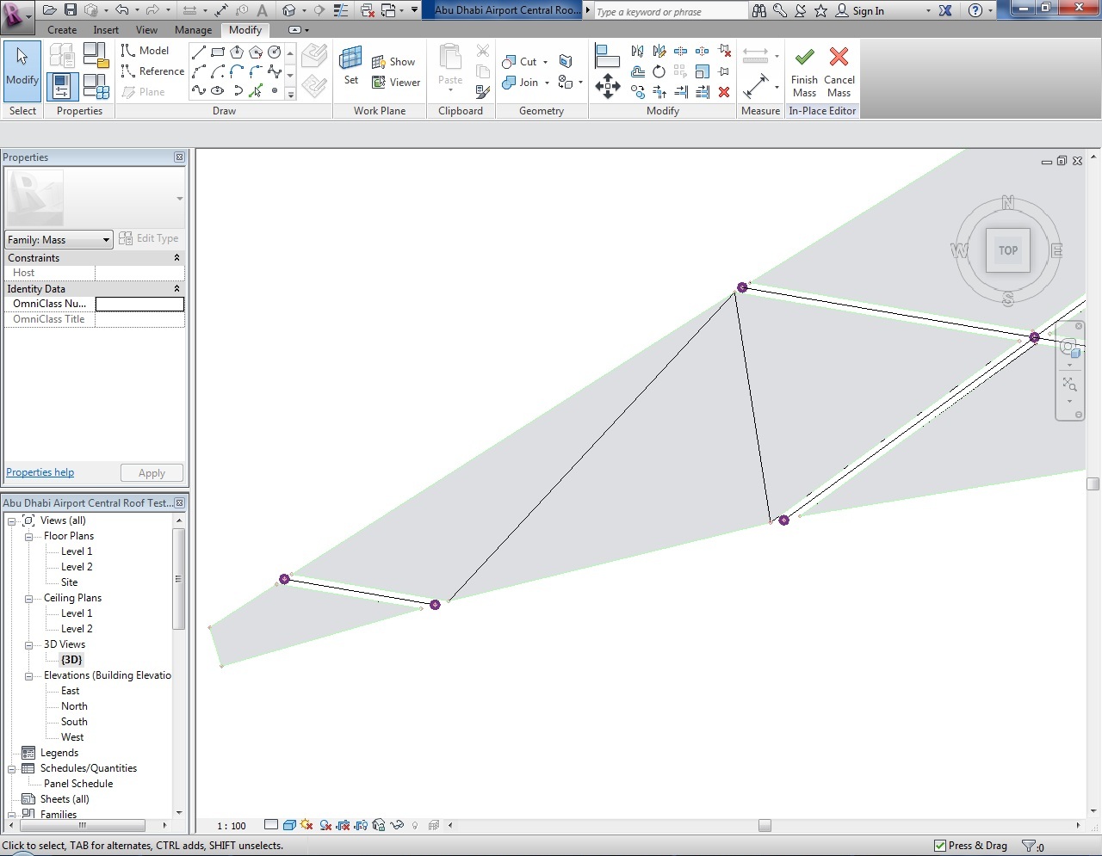Viewport: 1102px width, 856px height.
Task: Select the Rotate tool
Action: (659, 71)
